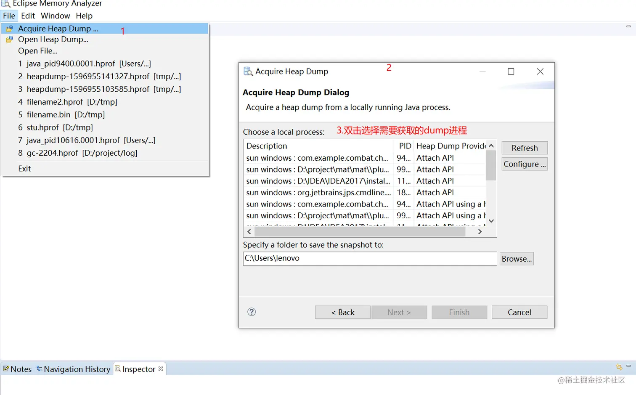Close the Acquire Heap Dump dialog
The image size is (636, 395).
(540, 72)
